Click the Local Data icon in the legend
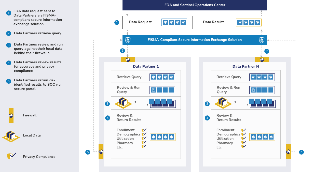 pyautogui.click(x=11, y=136)
